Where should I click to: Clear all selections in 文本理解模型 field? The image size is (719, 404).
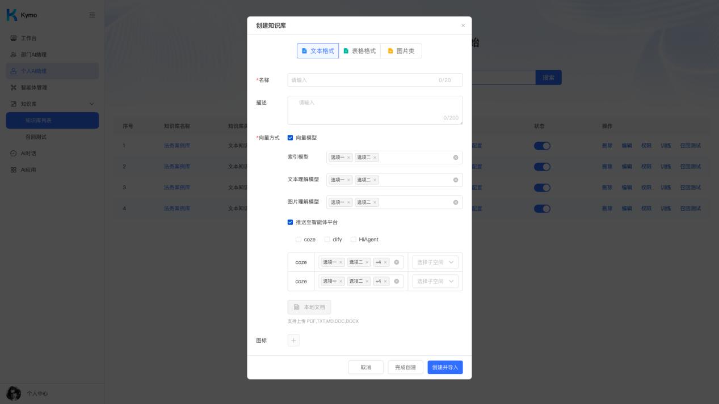(x=455, y=180)
